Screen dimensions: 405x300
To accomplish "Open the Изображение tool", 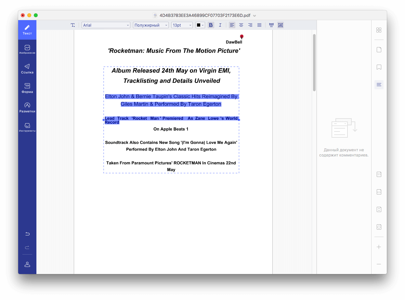I will (27, 49).
